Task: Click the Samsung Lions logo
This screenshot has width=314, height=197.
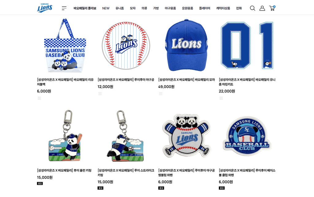Action: tap(45, 8)
